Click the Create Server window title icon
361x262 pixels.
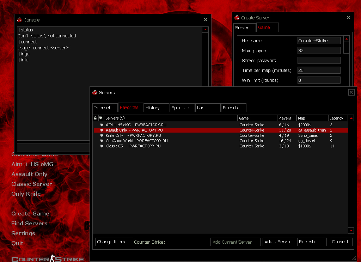tap(237, 18)
